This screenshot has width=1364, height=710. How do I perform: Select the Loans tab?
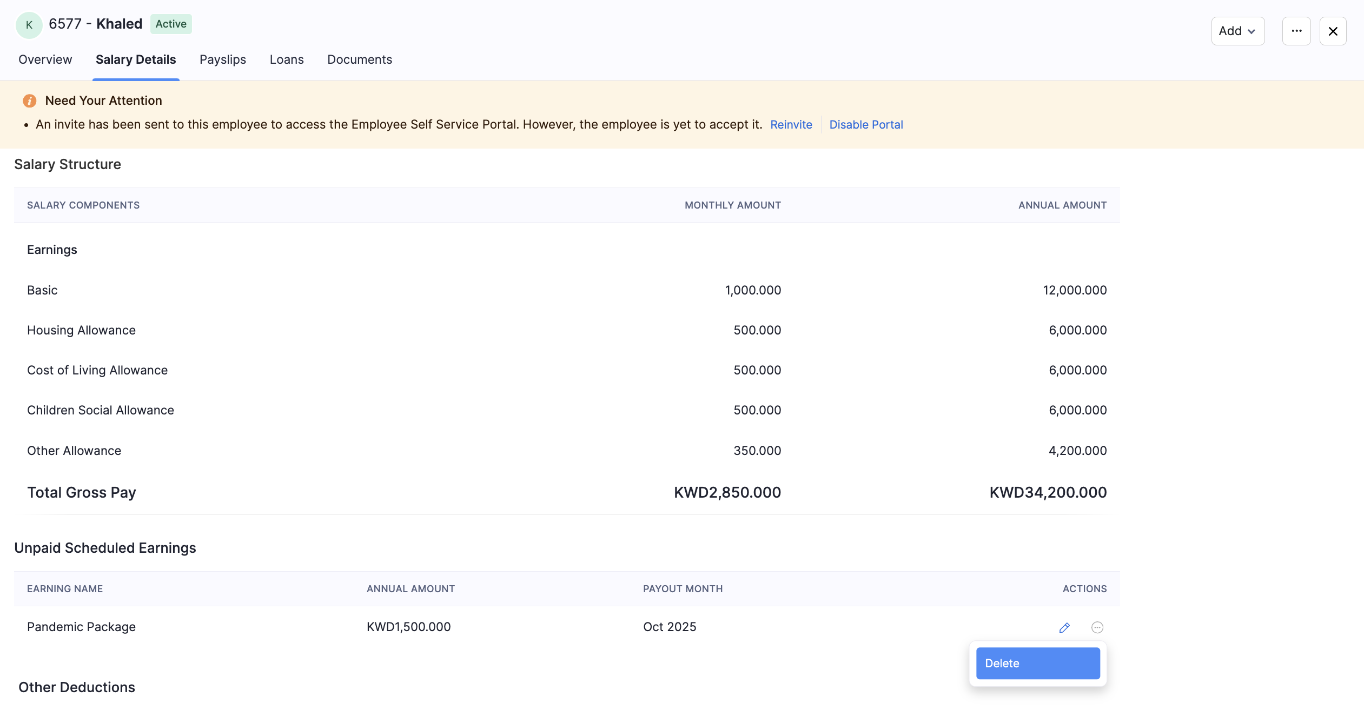click(x=287, y=59)
